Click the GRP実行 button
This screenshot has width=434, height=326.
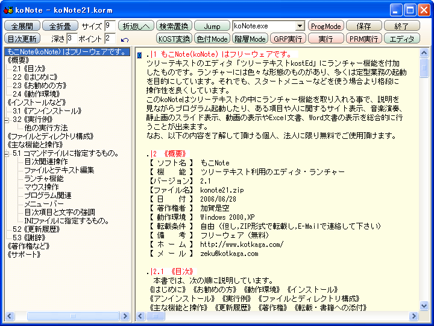(x=288, y=39)
